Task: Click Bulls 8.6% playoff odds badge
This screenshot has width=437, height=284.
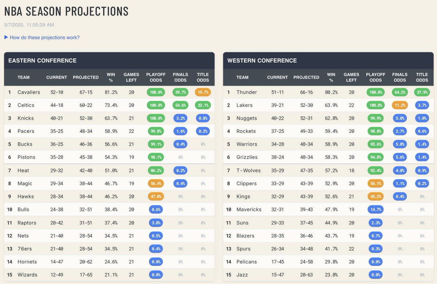Action: click(x=156, y=210)
